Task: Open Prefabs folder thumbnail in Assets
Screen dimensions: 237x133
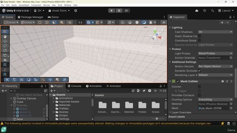Action: pyautogui.click(x=142, y=107)
